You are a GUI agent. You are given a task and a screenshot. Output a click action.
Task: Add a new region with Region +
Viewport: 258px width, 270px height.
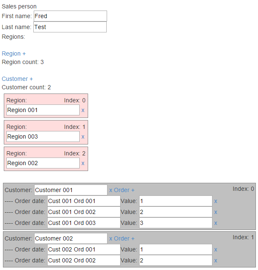pyautogui.click(x=14, y=53)
